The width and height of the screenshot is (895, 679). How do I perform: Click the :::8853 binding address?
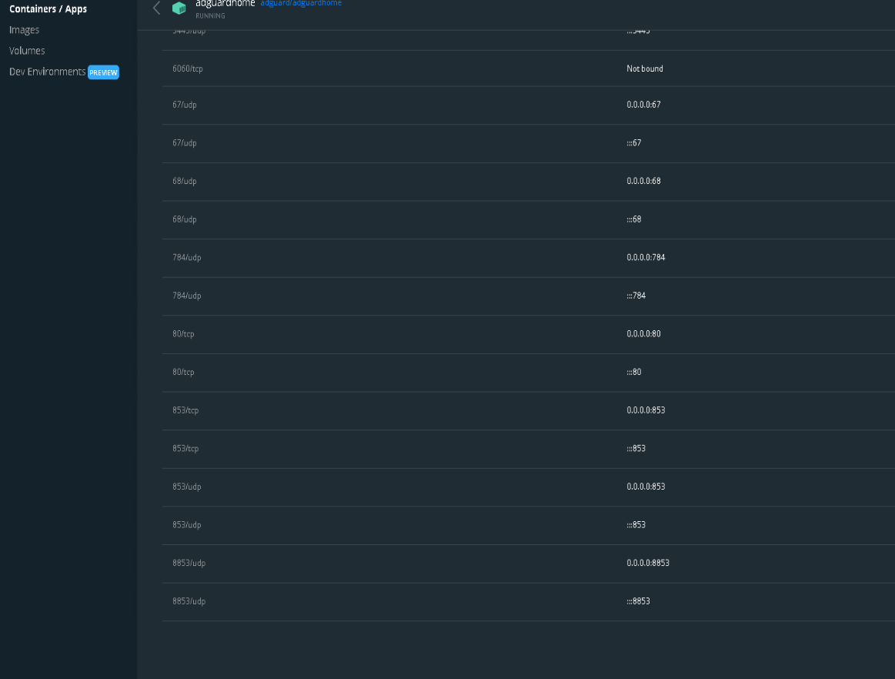pos(637,601)
